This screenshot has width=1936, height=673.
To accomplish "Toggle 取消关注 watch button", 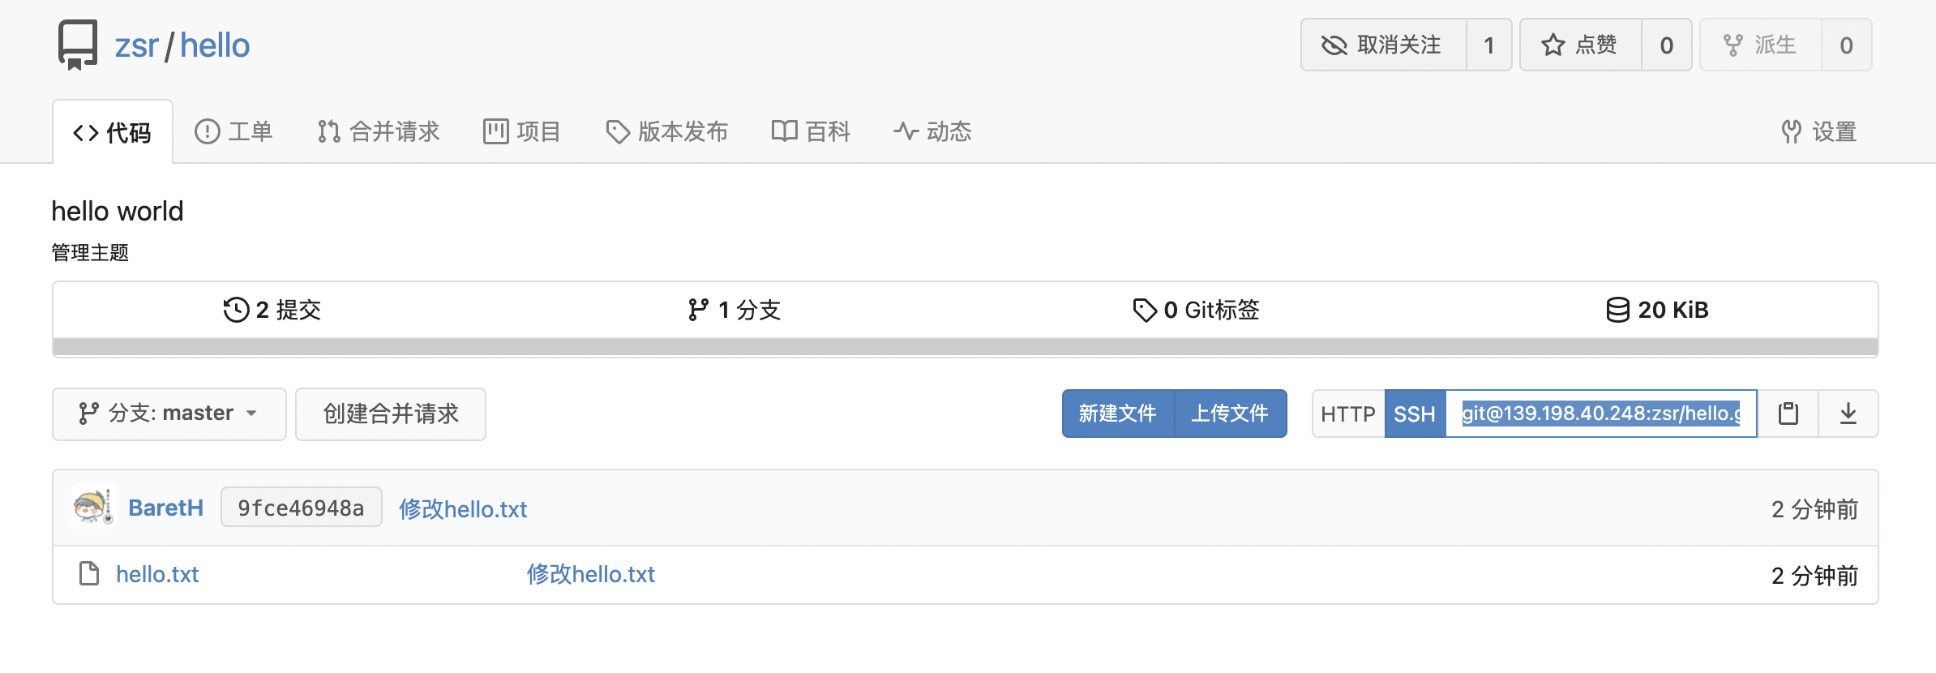I will tap(1384, 45).
